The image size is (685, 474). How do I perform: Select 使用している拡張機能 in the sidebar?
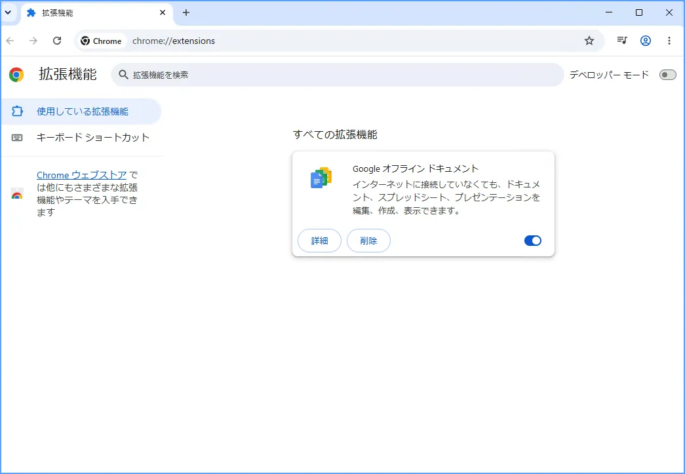coord(81,111)
